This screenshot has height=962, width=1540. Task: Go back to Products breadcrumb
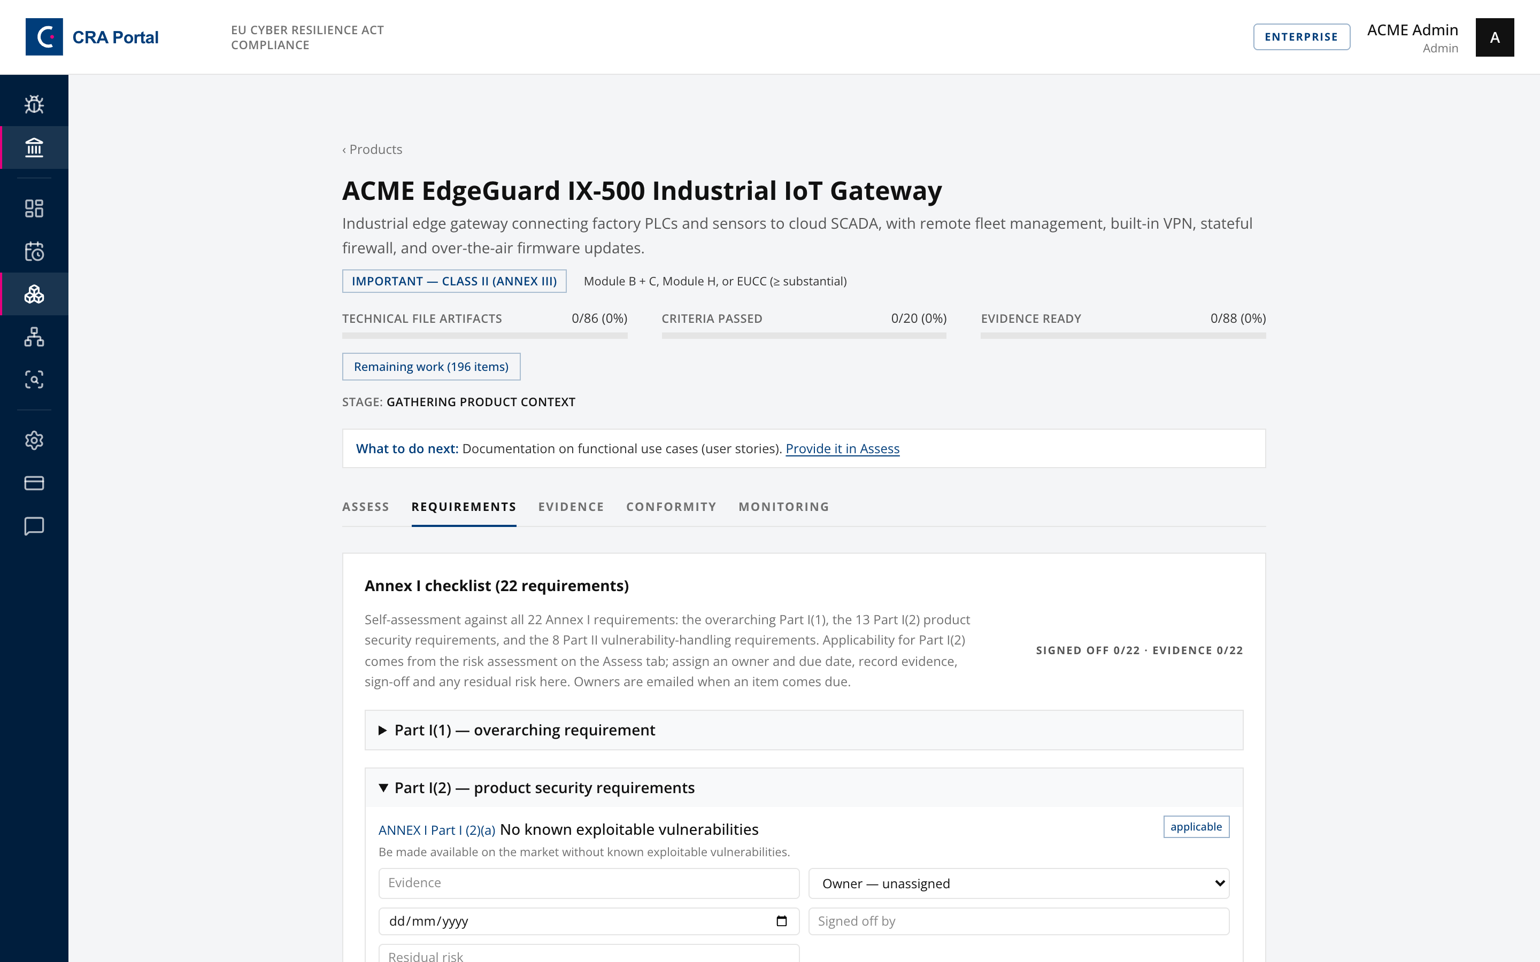point(372,150)
